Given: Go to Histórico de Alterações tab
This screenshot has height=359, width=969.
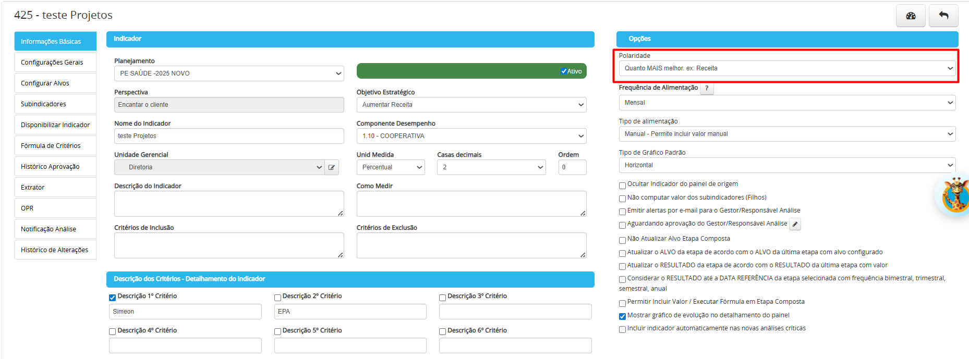Looking at the screenshot, I should pos(55,250).
